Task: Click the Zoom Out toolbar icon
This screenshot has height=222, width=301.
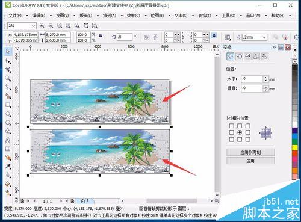Action: (51, 26)
